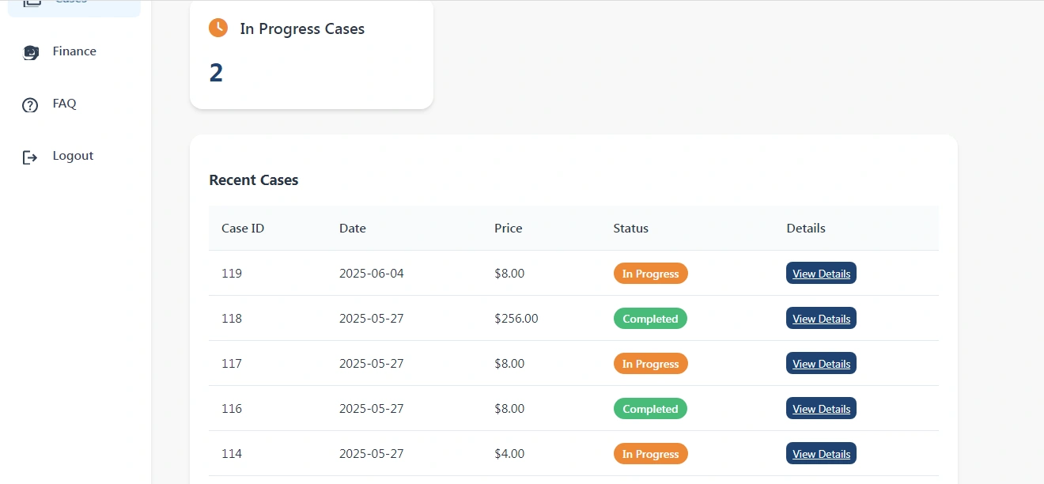
Task: Click the Cases icon in sidebar
Action: (x=30, y=2)
